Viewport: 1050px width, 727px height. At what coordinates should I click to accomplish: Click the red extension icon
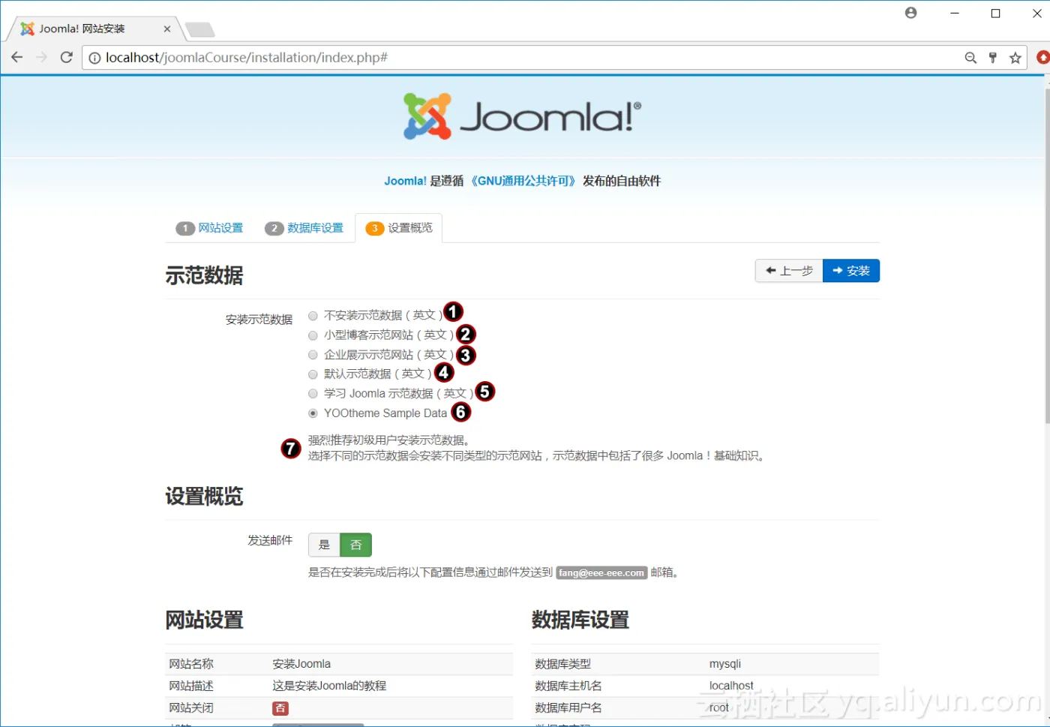coord(1042,58)
